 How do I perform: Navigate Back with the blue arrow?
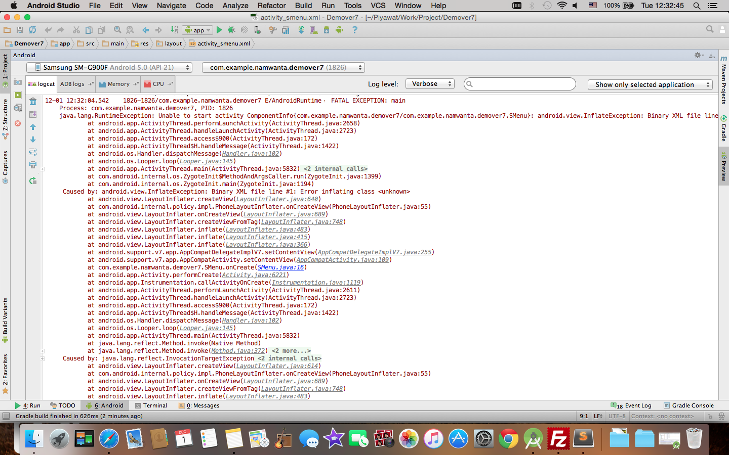coord(146,30)
